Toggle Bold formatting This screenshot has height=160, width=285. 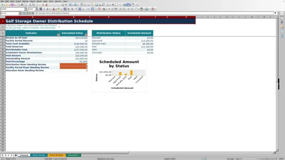(x=41, y=9)
